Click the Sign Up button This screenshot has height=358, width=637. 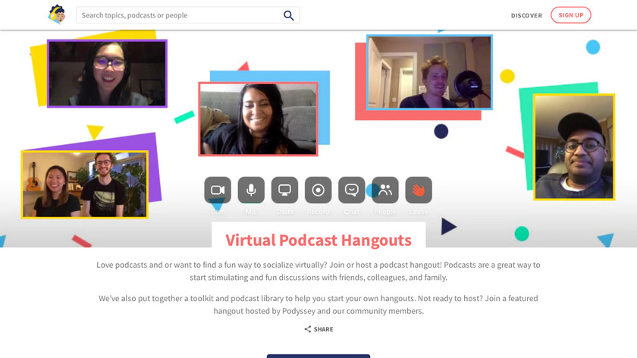(x=570, y=15)
